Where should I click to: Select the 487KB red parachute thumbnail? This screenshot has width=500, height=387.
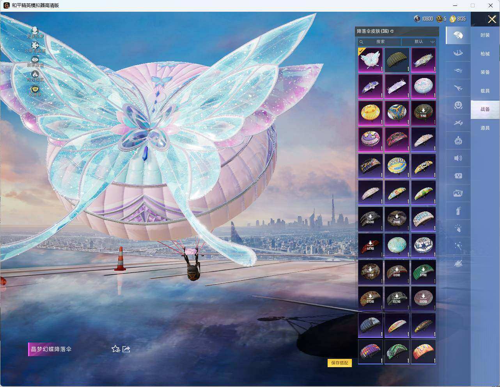[370, 245]
